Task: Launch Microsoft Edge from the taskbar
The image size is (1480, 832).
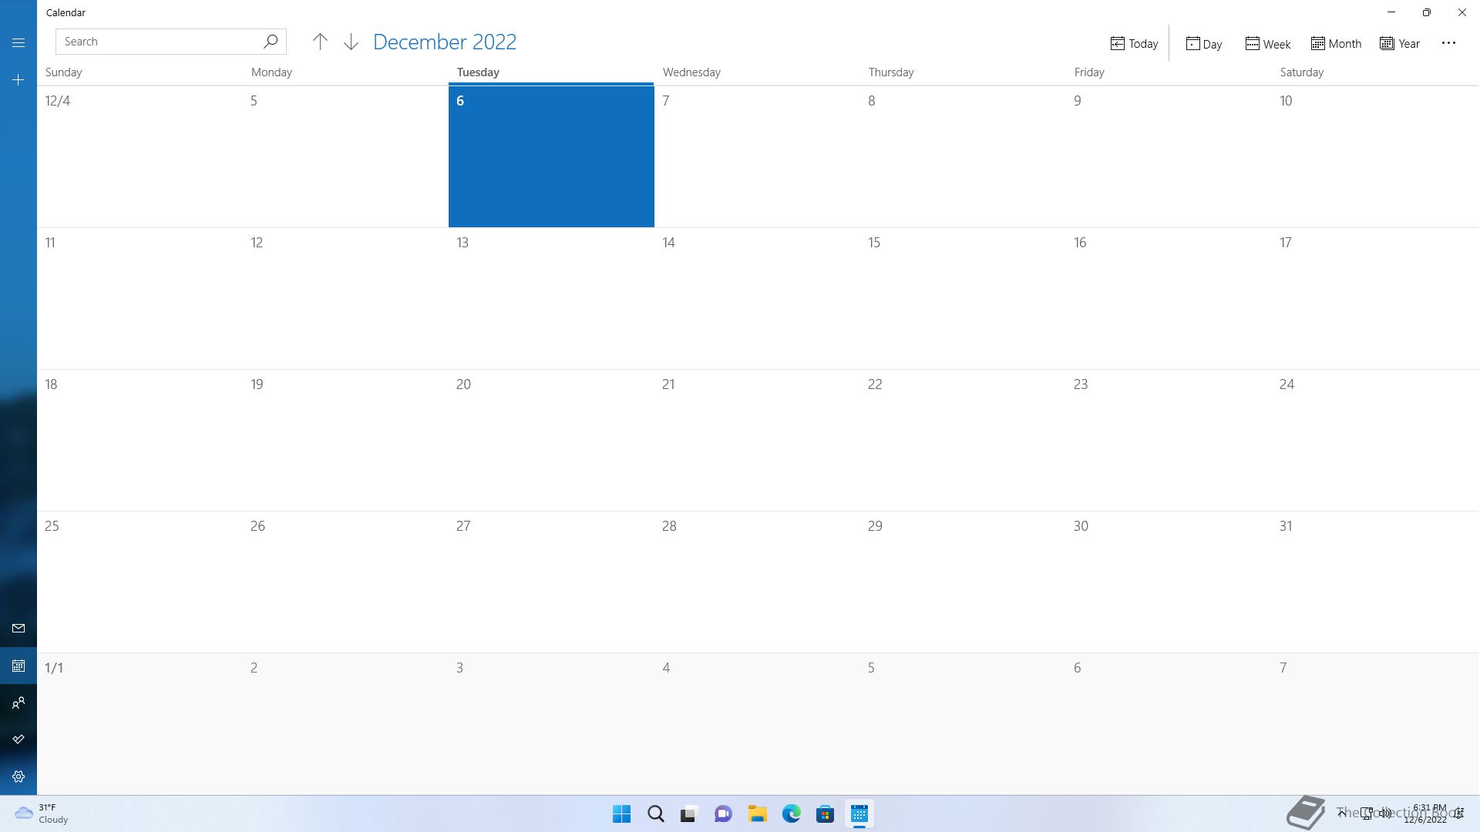Action: 792,814
